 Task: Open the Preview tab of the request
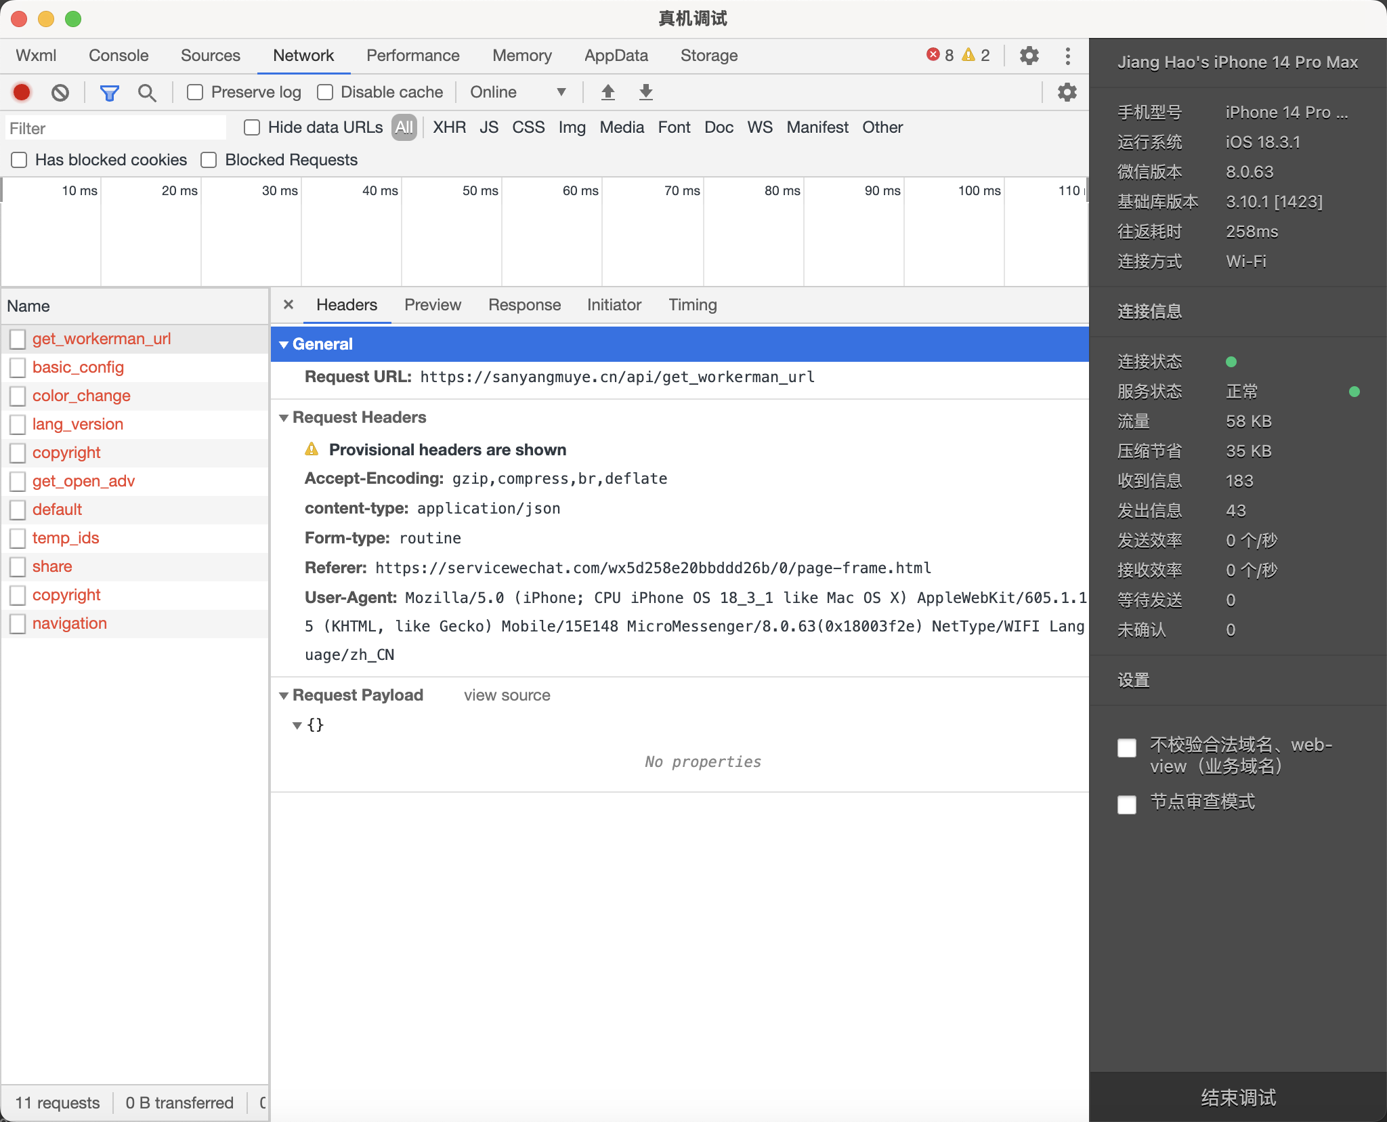pos(433,305)
